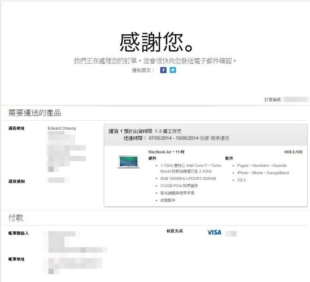Screen dimensions: 310x282
Task: Open the 標準運送 shipping link
Action: point(220,138)
